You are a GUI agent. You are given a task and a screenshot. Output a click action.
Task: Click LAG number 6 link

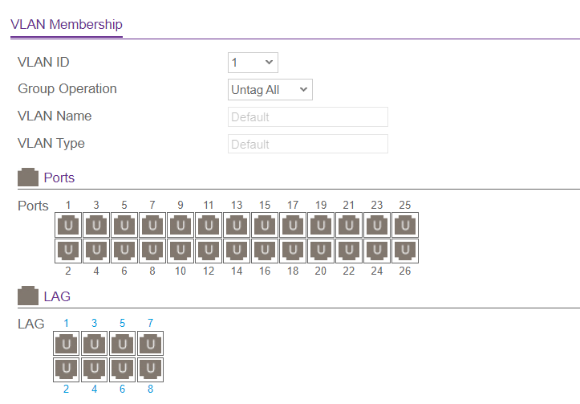[123, 389]
